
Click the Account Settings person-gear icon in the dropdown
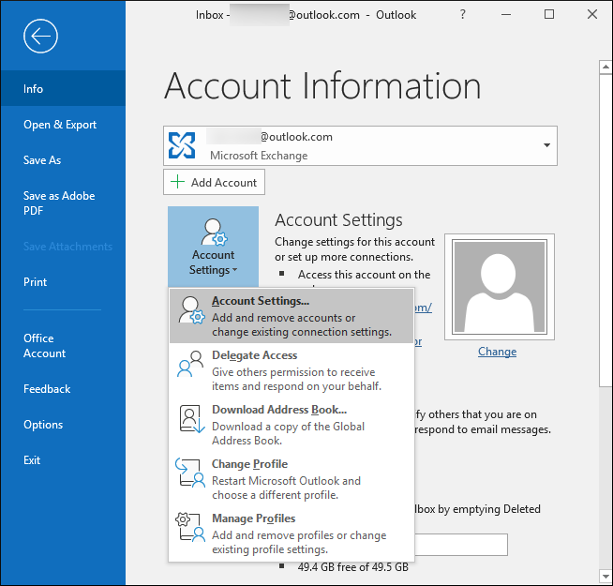pyautogui.click(x=191, y=310)
